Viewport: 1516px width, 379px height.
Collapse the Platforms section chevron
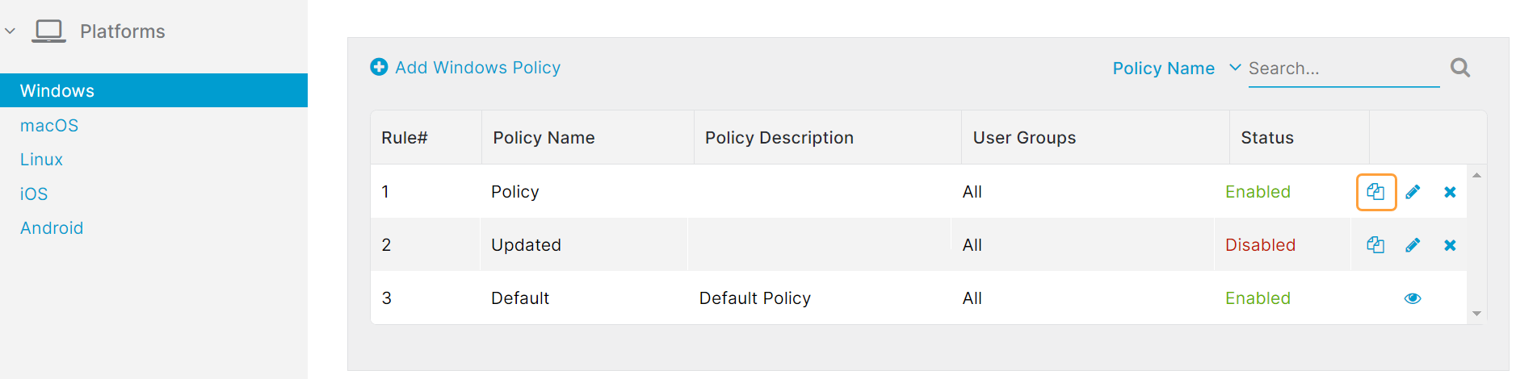tap(10, 31)
